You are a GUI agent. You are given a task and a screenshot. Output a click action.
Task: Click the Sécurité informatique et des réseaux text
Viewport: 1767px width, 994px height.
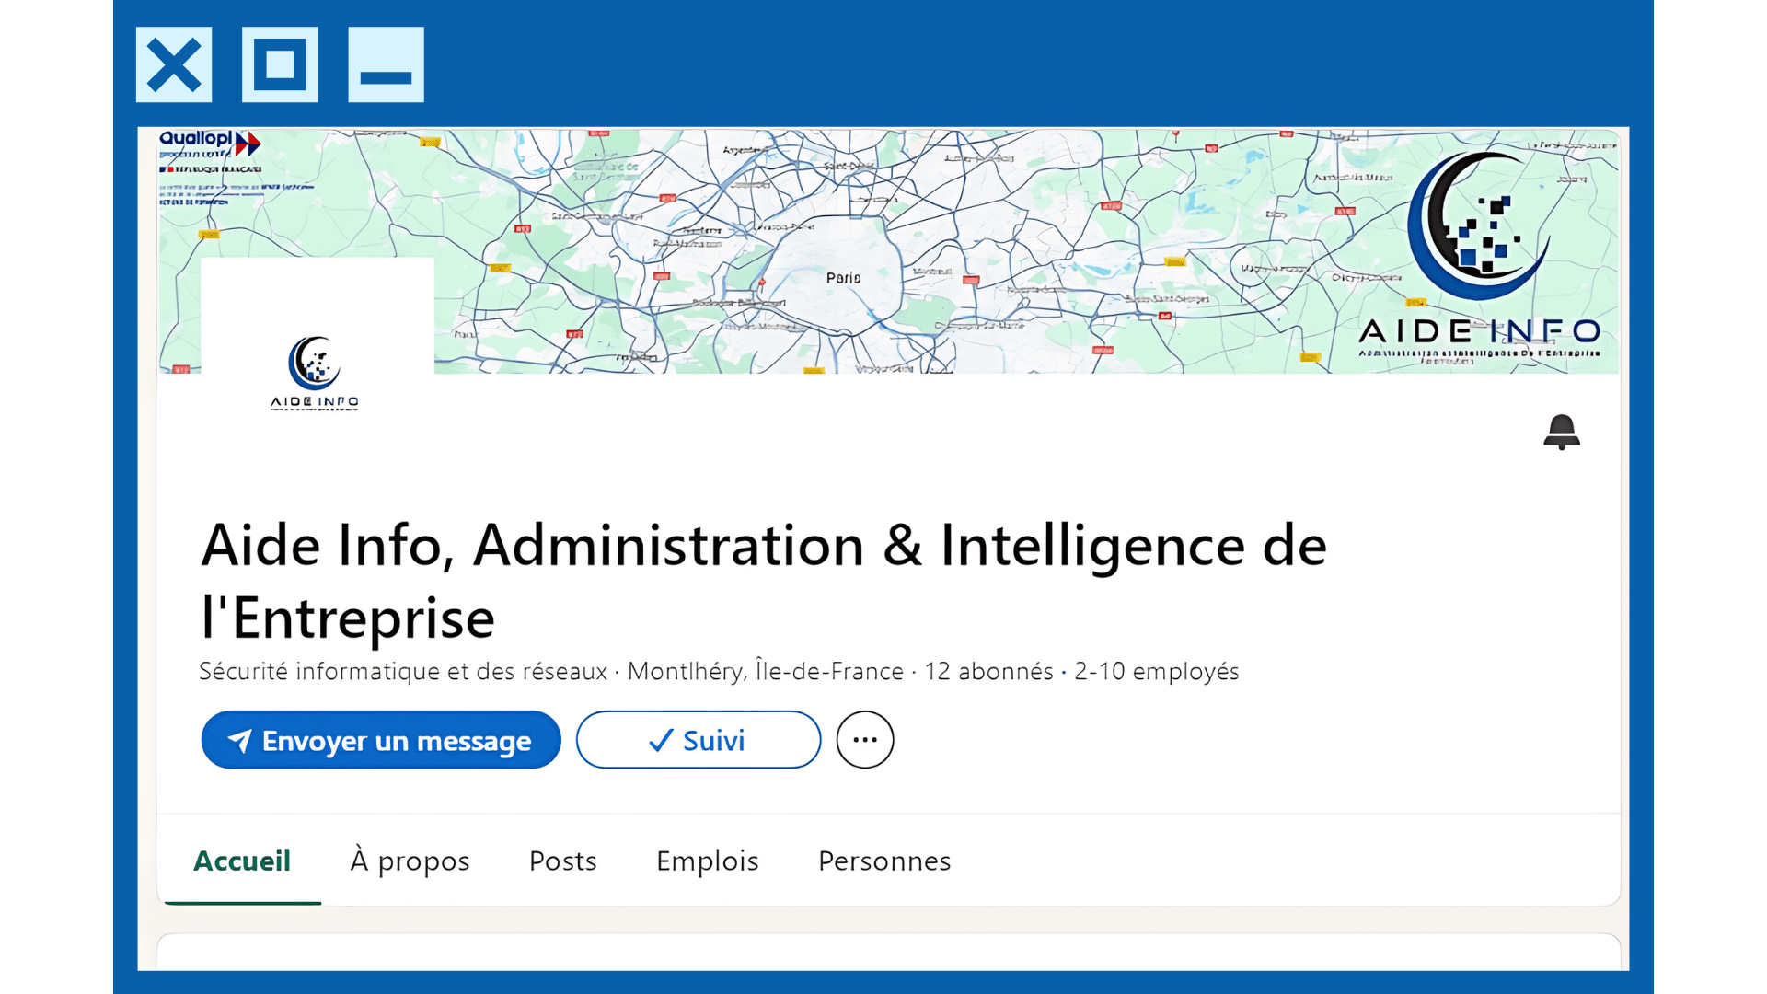coord(403,671)
